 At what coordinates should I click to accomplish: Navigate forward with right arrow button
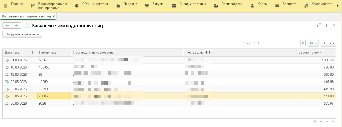click(16, 25)
